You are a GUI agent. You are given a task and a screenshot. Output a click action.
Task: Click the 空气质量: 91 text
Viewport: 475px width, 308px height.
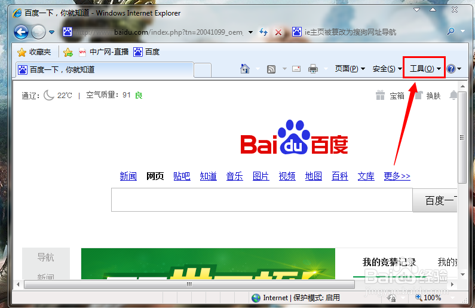pyautogui.click(x=108, y=95)
